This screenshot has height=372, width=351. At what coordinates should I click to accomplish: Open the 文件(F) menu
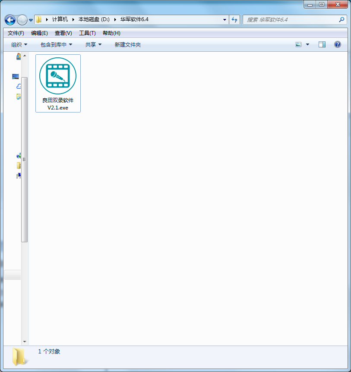16,33
